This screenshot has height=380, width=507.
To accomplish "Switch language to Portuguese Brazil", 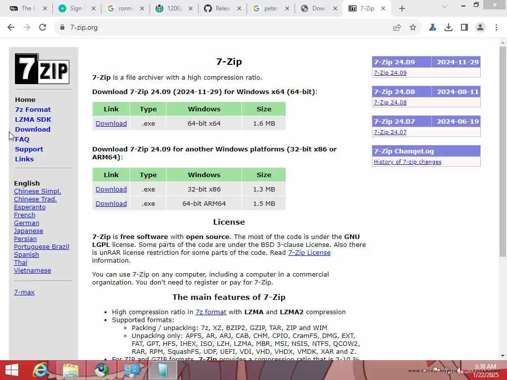I will point(42,246).
